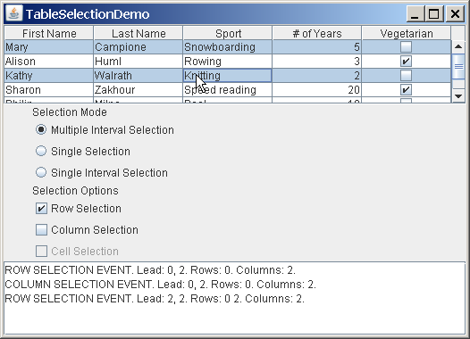
Task: Uncheck Sharon's Vegetarian checkbox
Action: [407, 90]
